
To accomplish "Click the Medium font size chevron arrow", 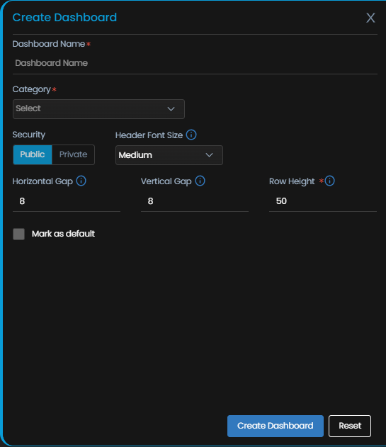I will point(209,155).
